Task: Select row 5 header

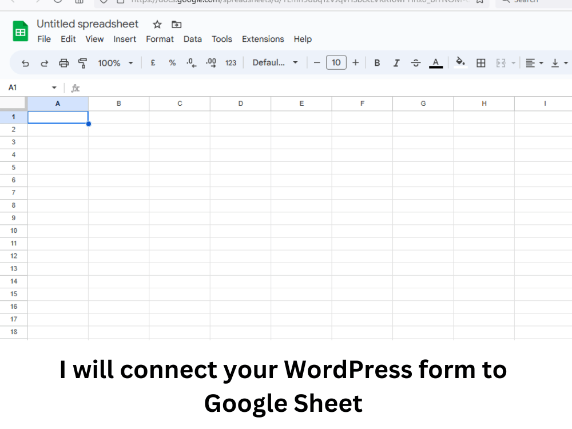Action: coord(14,168)
